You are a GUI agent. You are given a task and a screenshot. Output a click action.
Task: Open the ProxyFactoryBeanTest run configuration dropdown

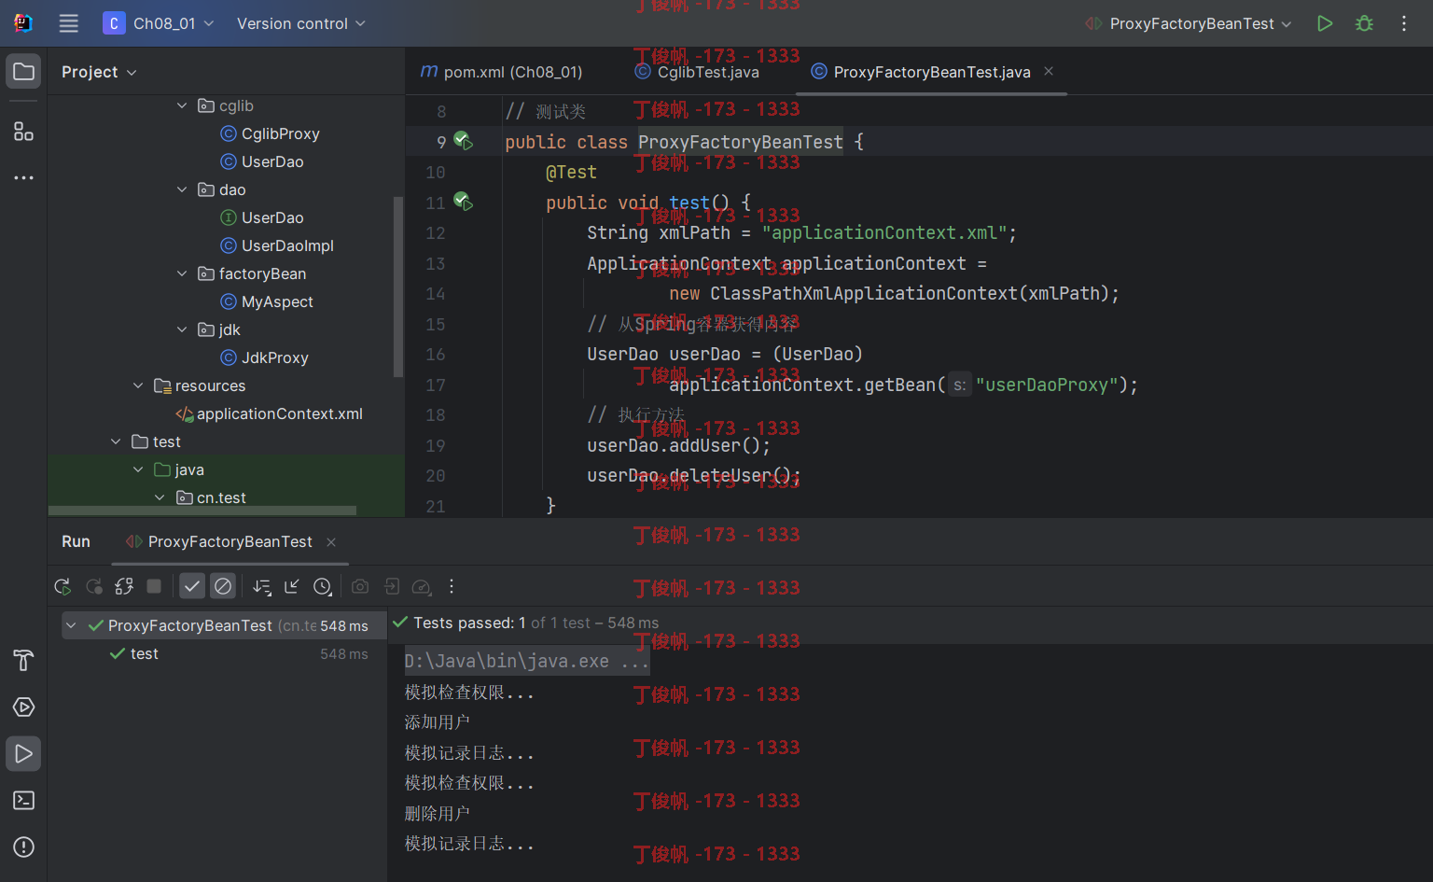(1189, 23)
